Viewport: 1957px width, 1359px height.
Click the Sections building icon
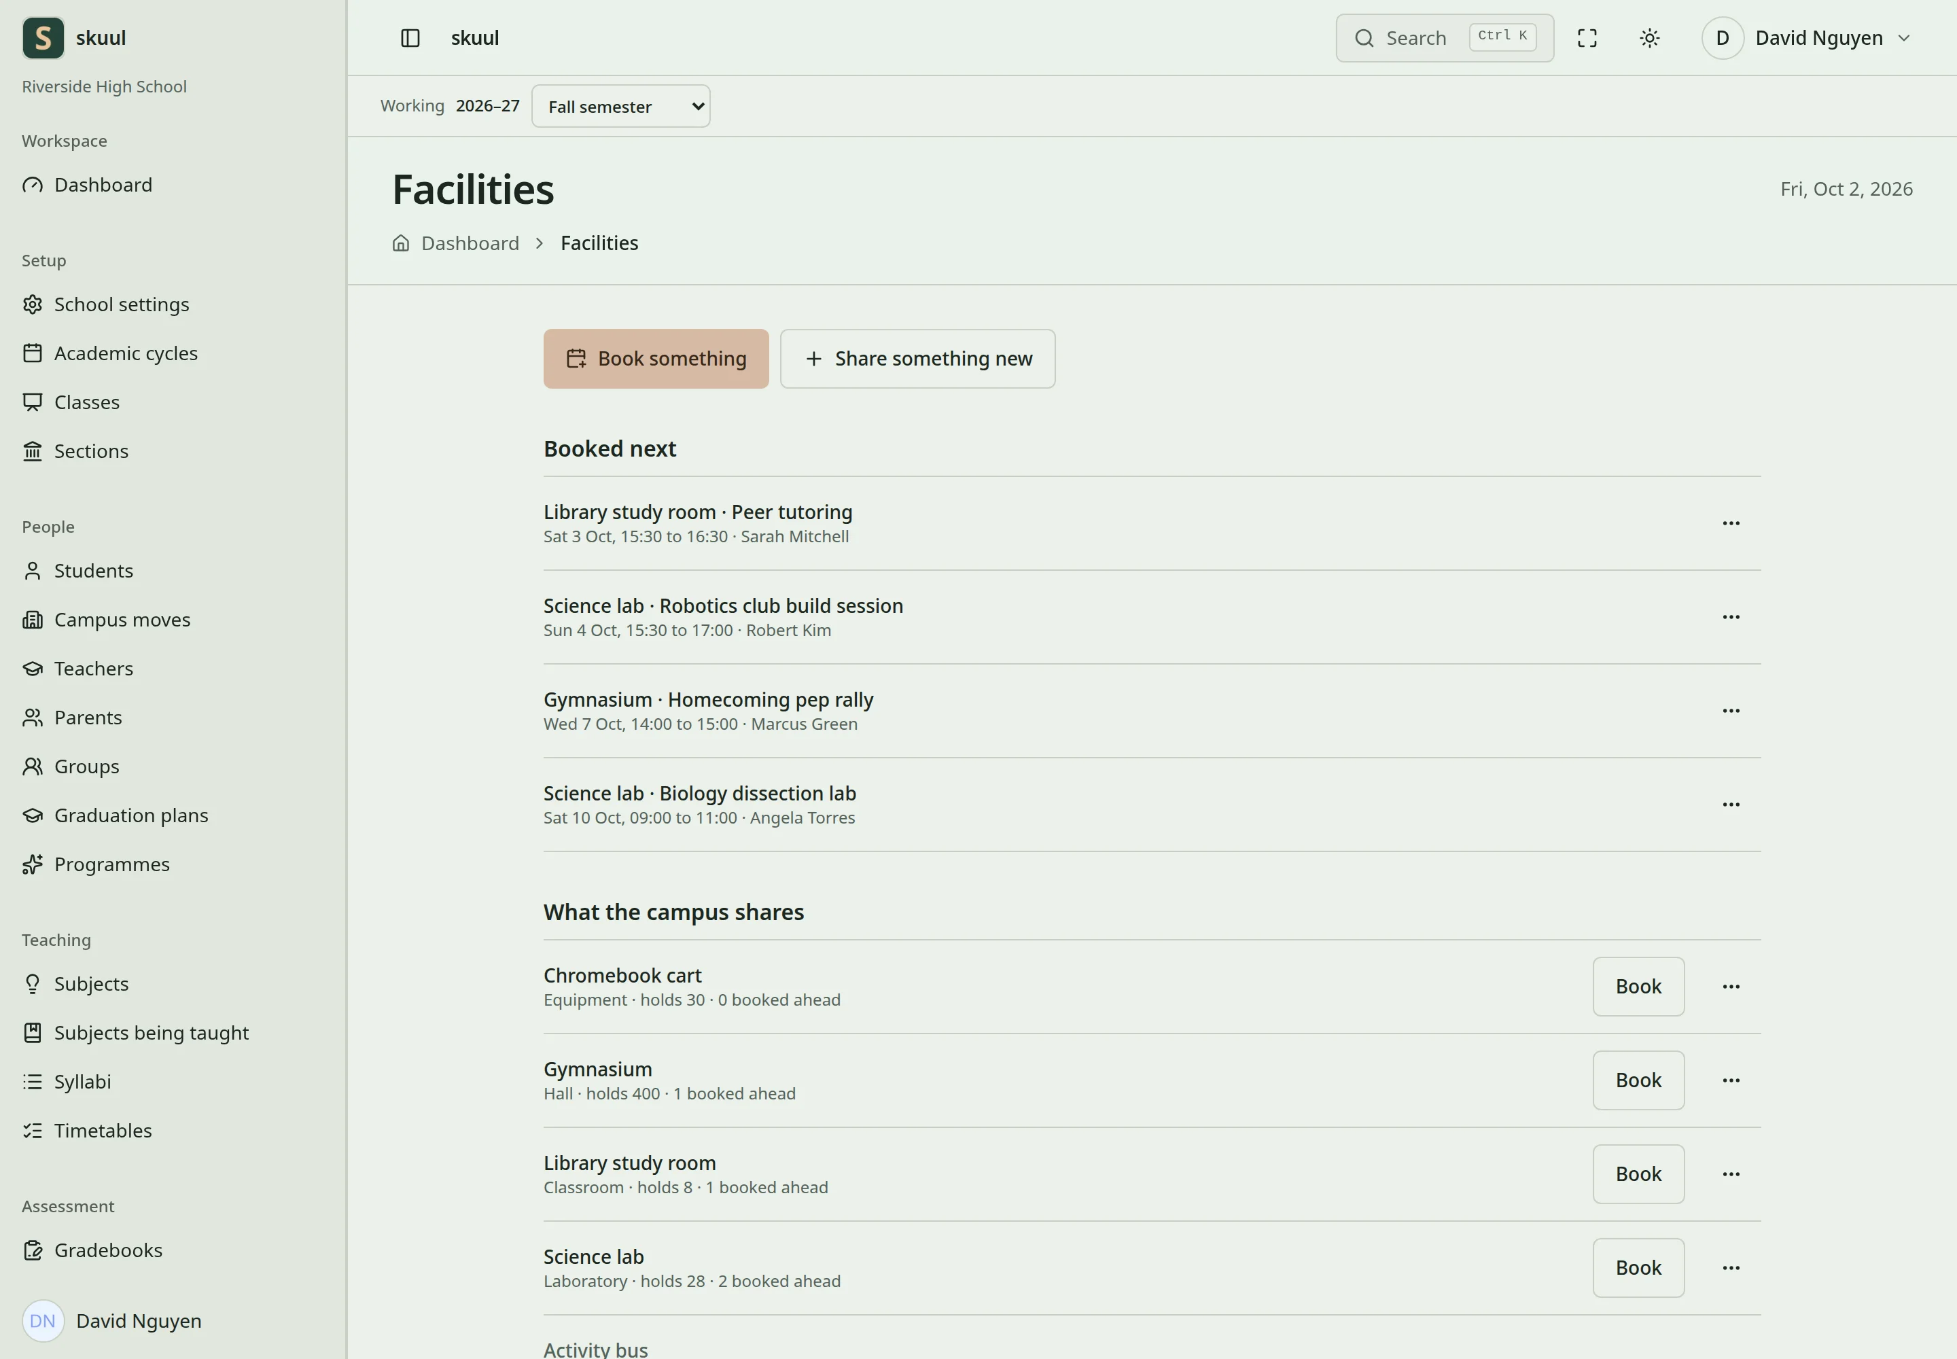pyautogui.click(x=33, y=451)
